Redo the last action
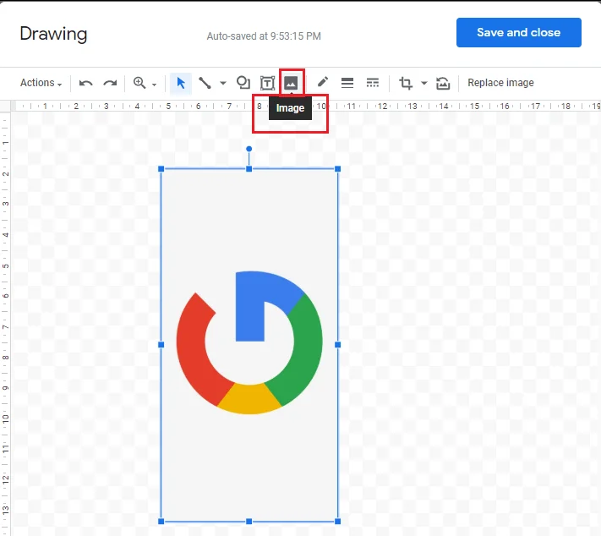Screen dimensions: 601x536 point(111,83)
